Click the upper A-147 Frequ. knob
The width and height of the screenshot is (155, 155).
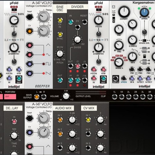[x=44, y=17]
